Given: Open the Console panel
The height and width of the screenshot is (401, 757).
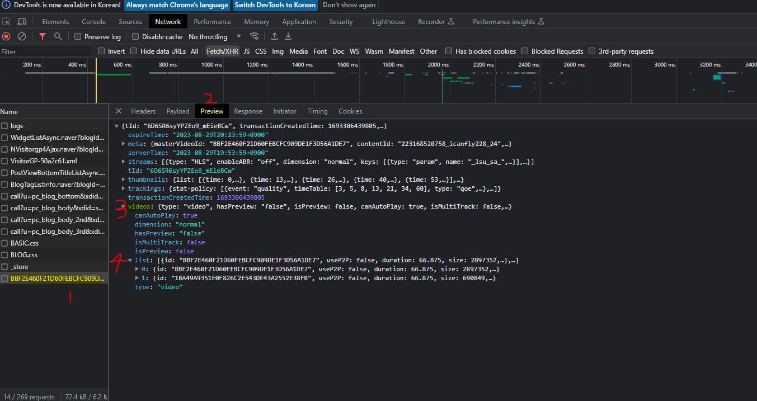Looking at the screenshot, I should (x=94, y=22).
